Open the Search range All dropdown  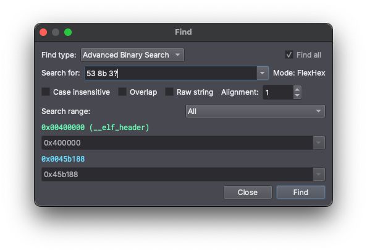(x=255, y=111)
